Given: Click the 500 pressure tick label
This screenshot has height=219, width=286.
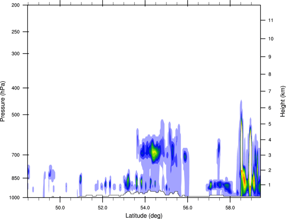Looking at the screenshot, I should (16, 115).
